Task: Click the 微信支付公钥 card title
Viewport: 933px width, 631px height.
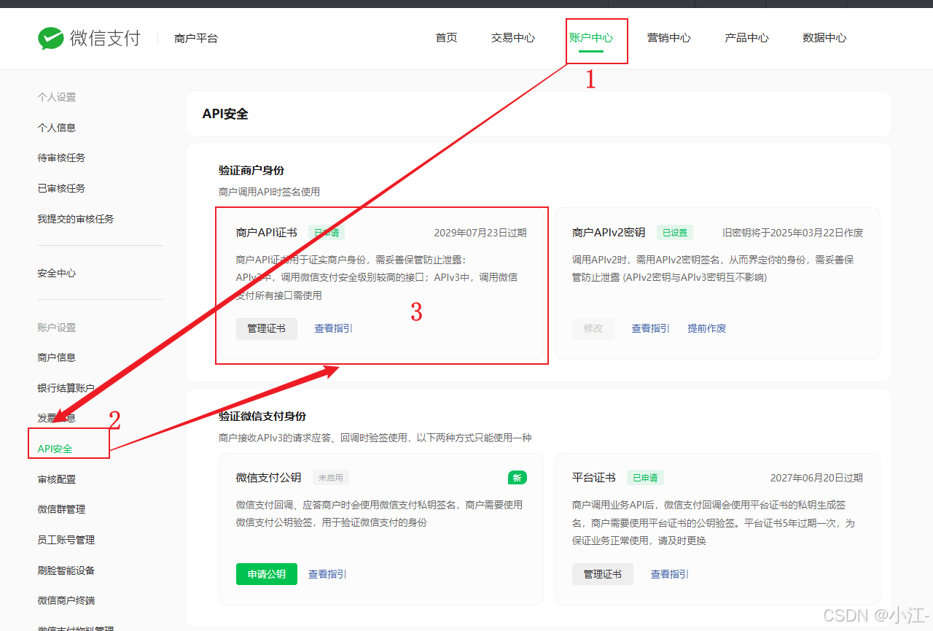Action: (x=269, y=478)
